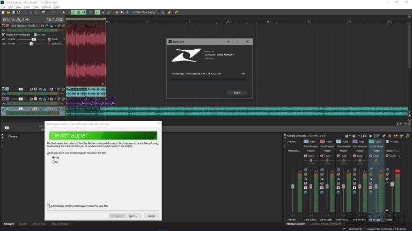Image resolution: width=412 pixels, height=231 pixels.
Task: Select the arrow pointer tool in the toolbar
Action: coord(64,12)
